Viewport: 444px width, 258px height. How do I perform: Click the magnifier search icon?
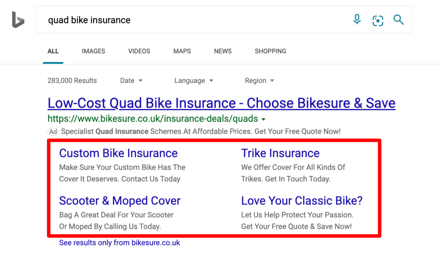click(398, 20)
